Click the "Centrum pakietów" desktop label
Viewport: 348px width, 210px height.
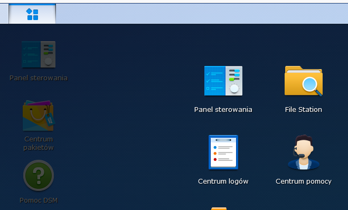39,143
